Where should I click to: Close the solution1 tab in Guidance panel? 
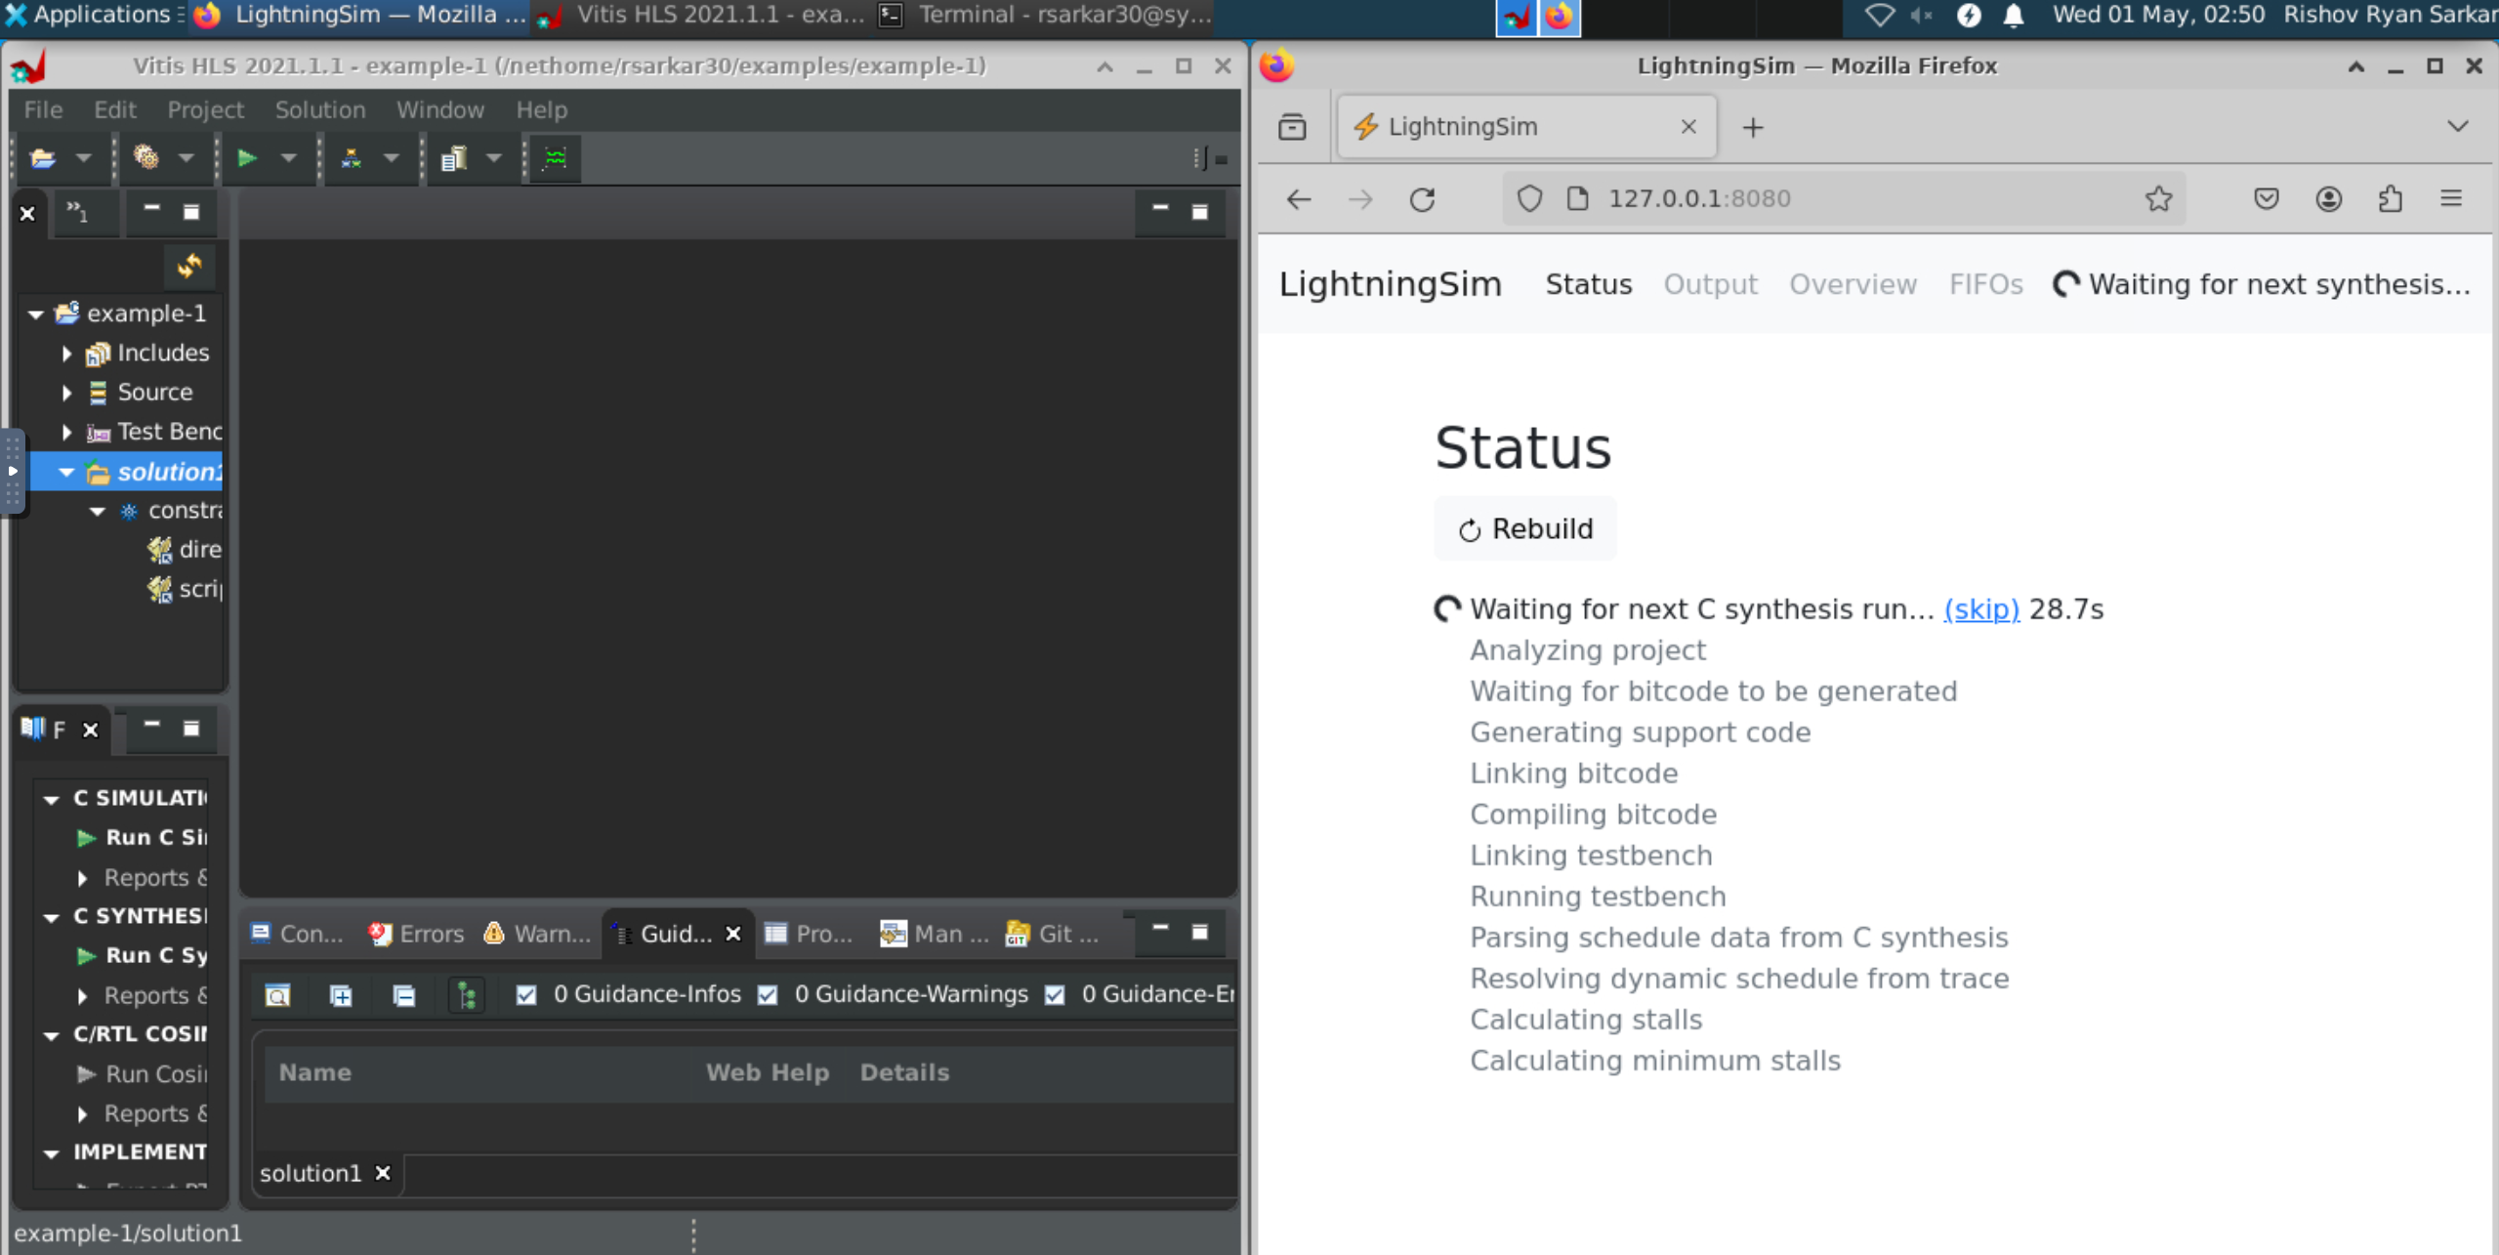point(383,1173)
